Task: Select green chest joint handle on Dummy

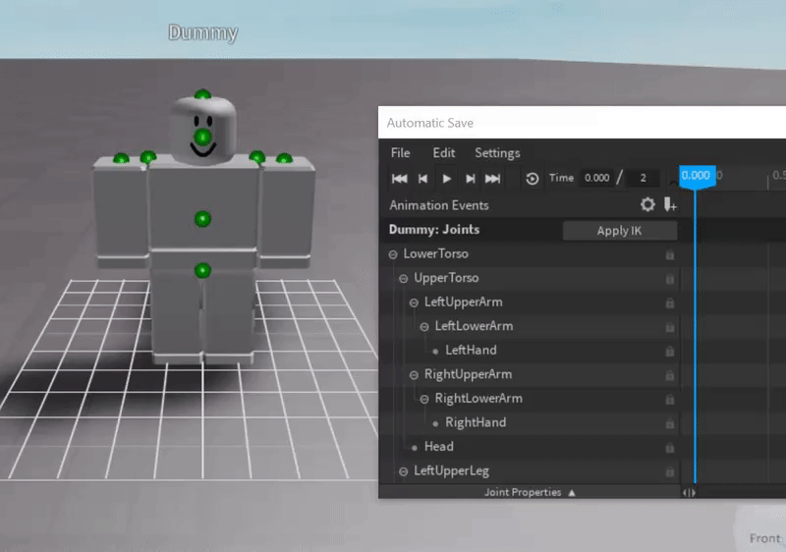Action: click(202, 219)
